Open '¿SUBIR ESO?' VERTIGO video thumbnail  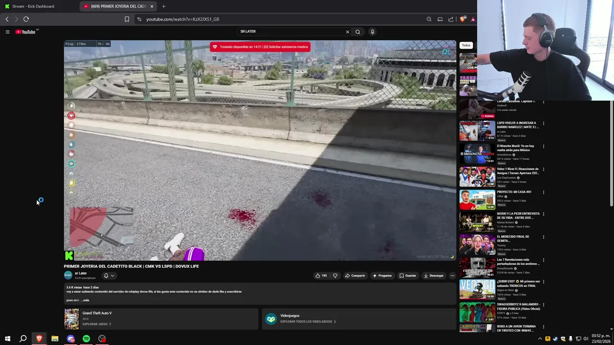pyautogui.click(x=477, y=289)
